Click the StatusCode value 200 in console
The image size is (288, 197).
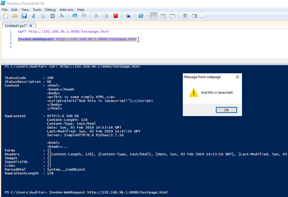[50, 78]
